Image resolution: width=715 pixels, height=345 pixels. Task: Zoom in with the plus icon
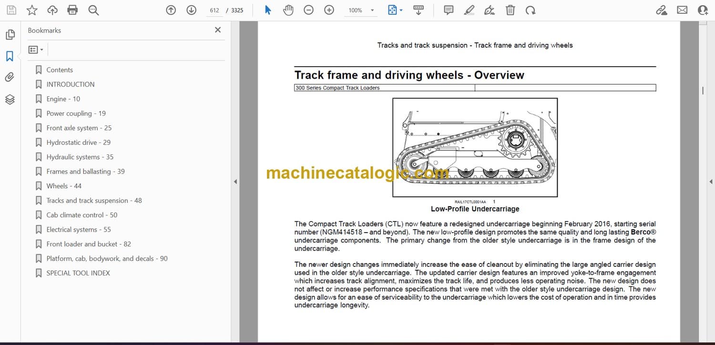(329, 10)
